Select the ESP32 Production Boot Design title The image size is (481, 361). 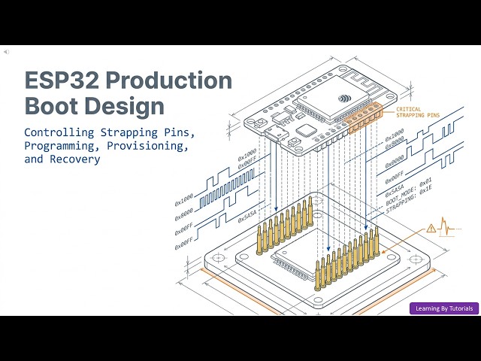(129, 93)
